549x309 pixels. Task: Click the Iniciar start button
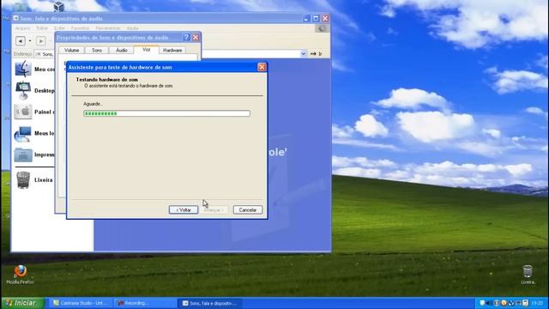[x=23, y=303]
